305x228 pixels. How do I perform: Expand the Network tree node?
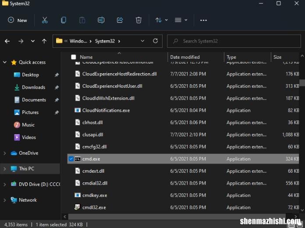tap(5, 200)
